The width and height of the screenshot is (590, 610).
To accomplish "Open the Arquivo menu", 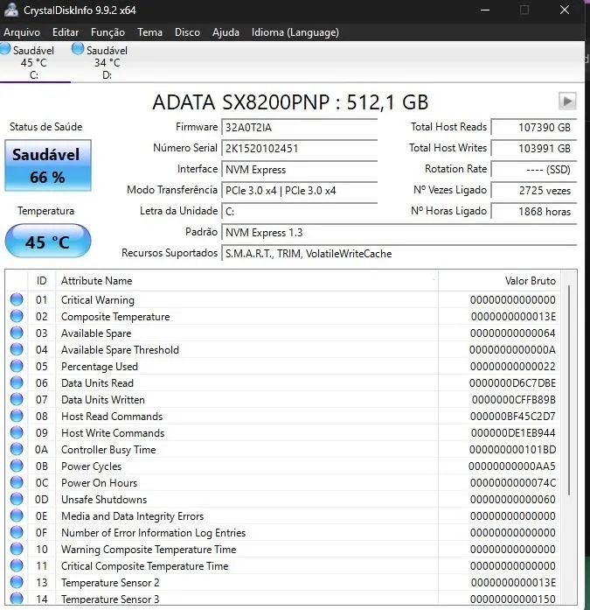I will 22,32.
